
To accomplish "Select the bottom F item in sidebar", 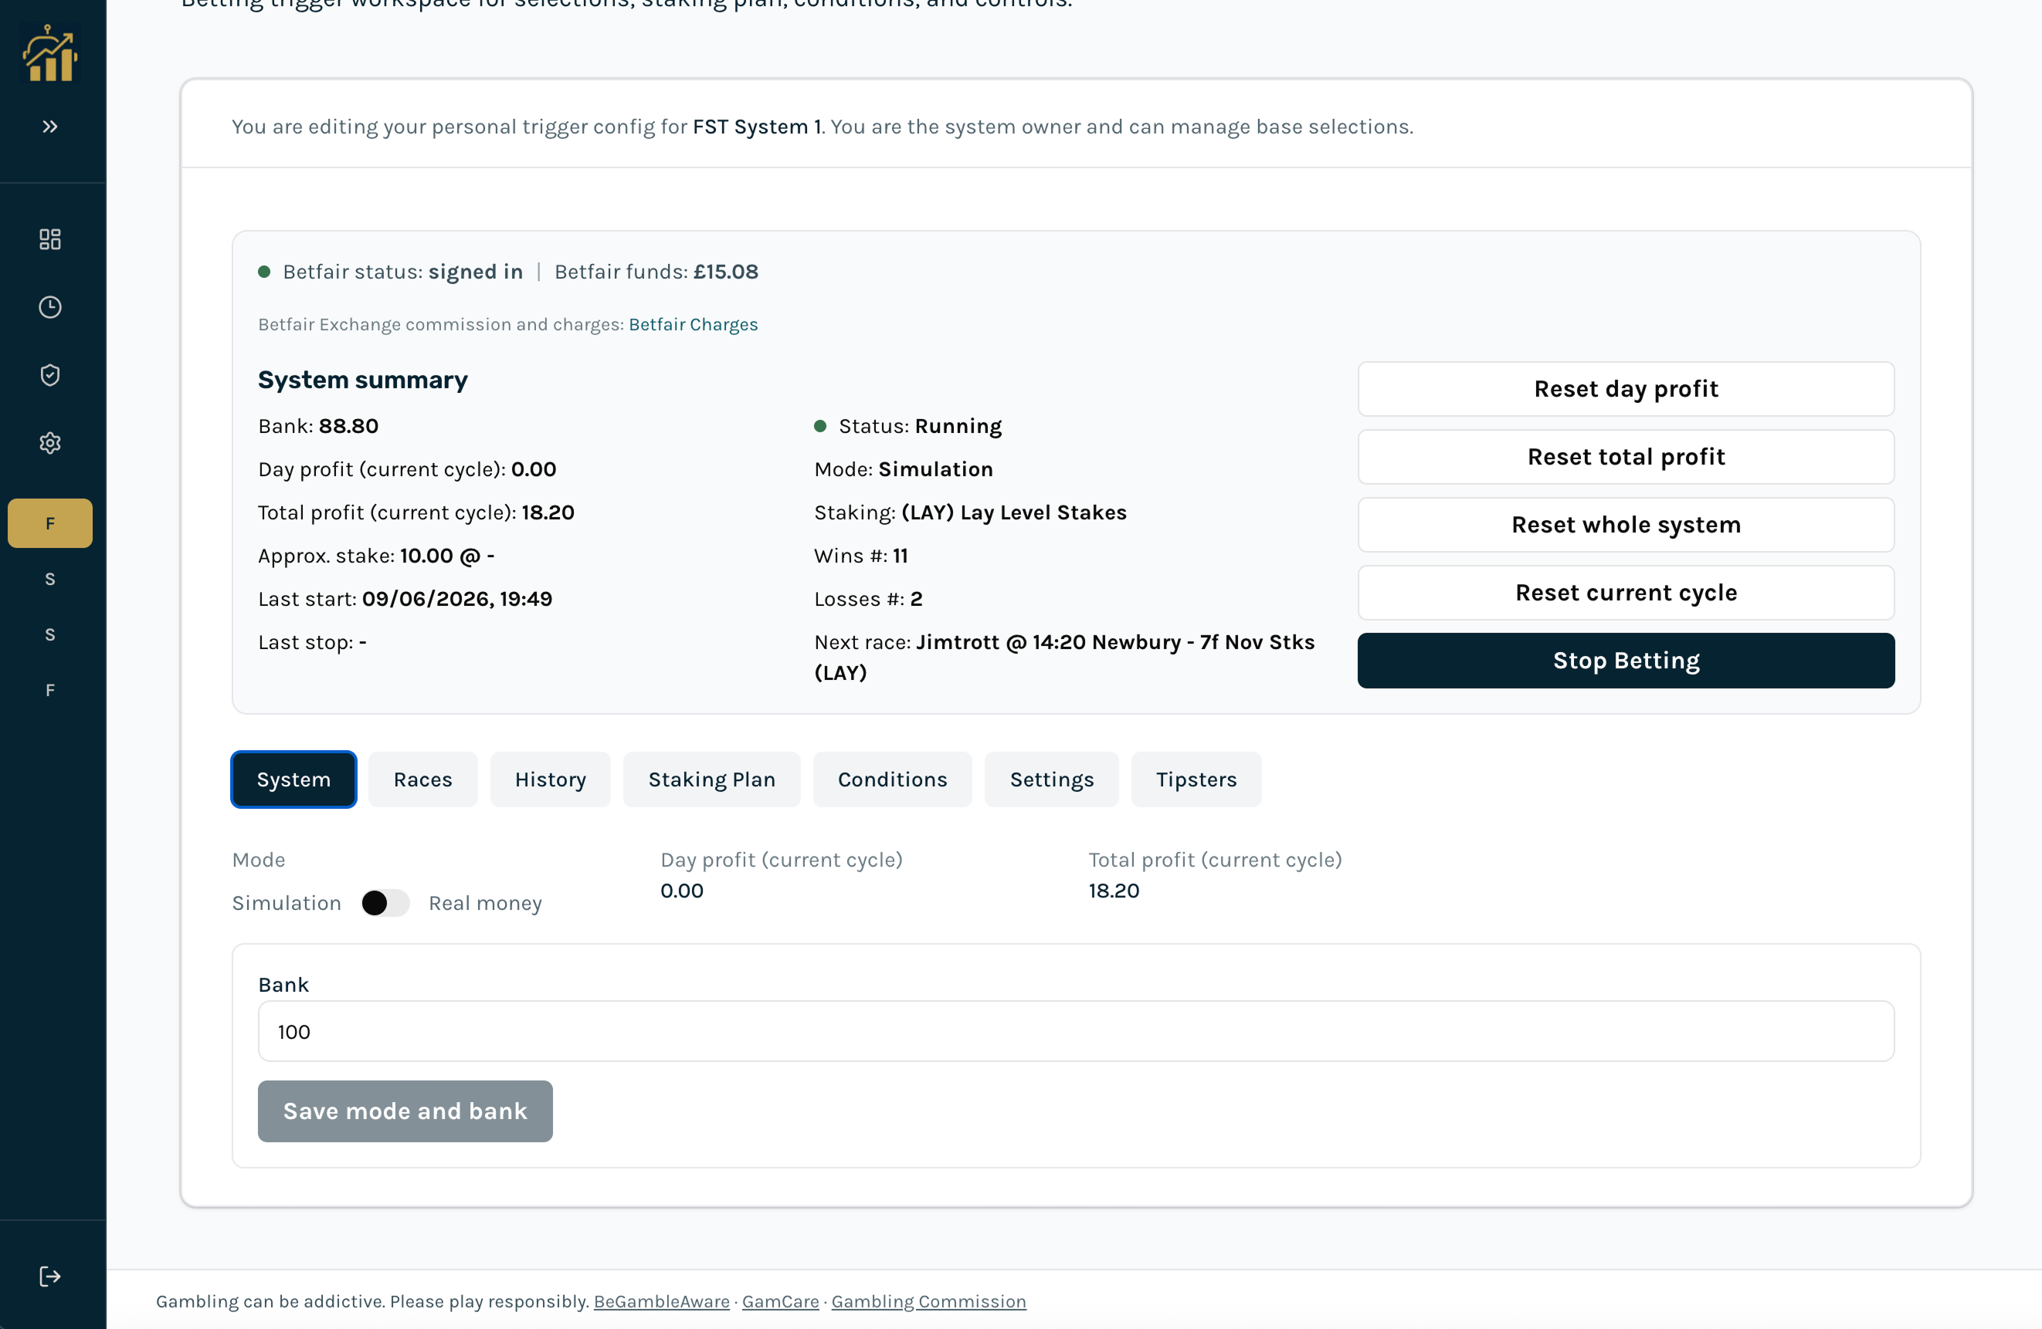I will pos(49,690).
